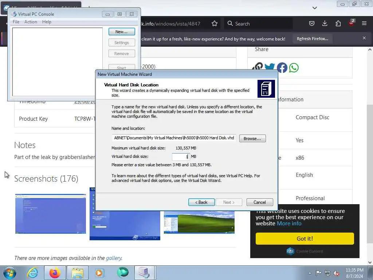This screenshot has height=280, width=373.
Task: Open Action Center flag tray icon
Action: pyautogui.click(x=318, y=273)
